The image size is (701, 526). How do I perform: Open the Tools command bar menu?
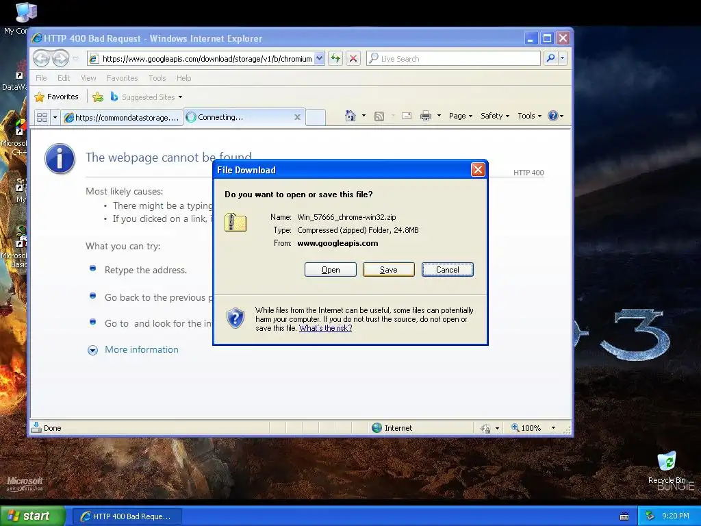529,116
